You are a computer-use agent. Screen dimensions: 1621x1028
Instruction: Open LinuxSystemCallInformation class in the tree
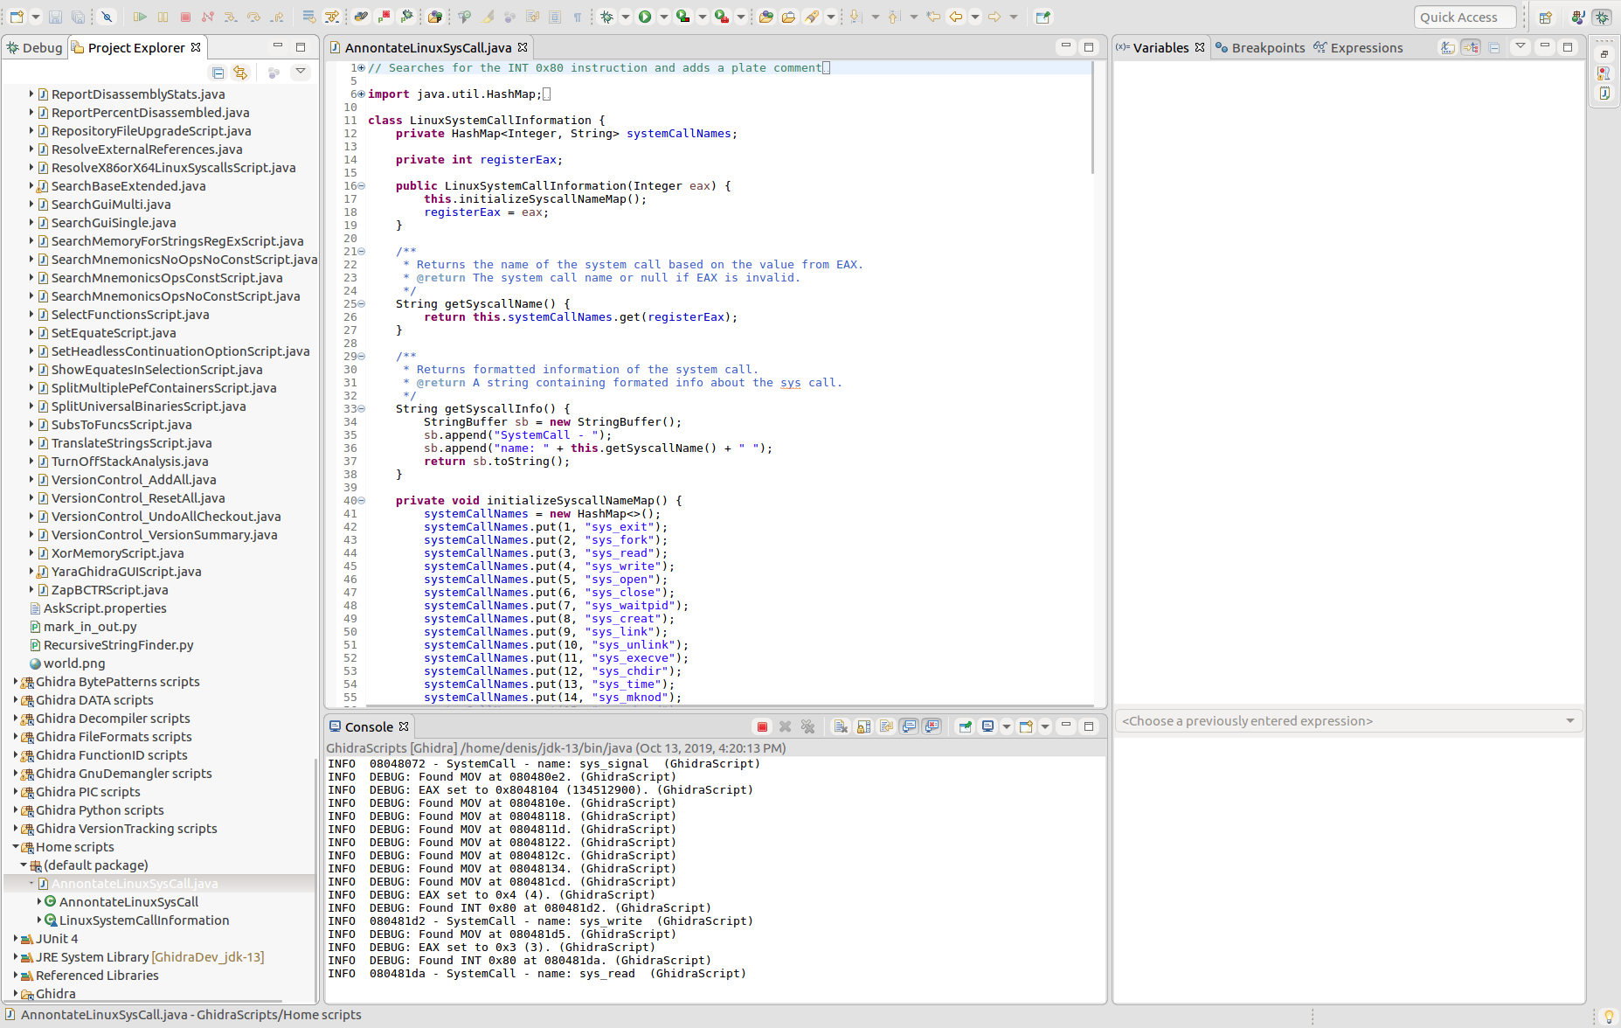tap(143, 920)
